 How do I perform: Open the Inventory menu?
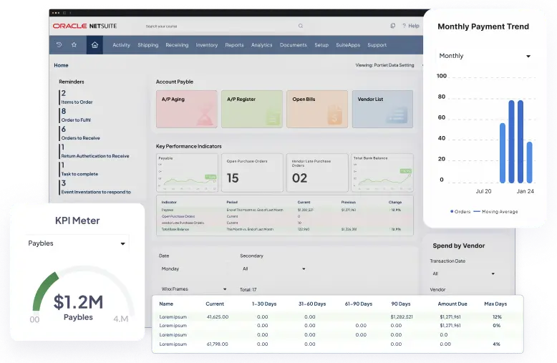tap(207, 45)
